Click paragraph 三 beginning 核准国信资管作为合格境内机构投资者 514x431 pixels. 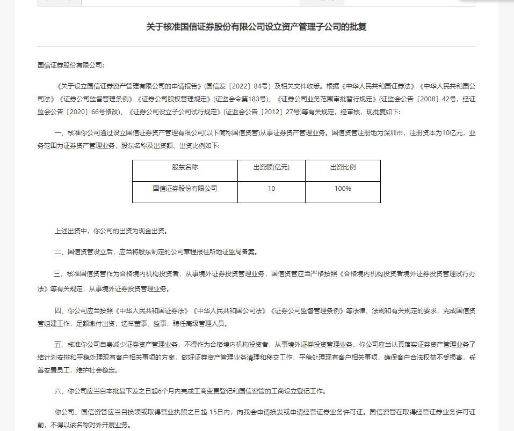pos(256,281)
